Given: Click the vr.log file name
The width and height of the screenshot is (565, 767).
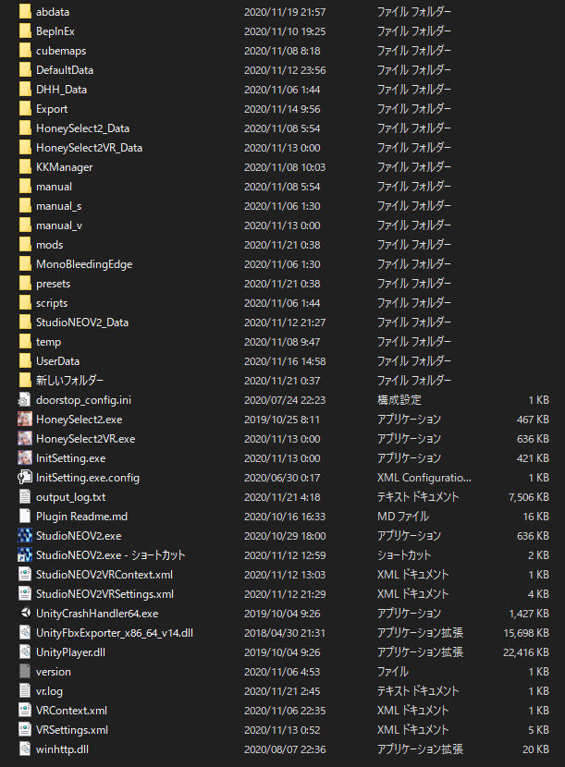Looking at the screenshot, I should (x=49, y=691).
